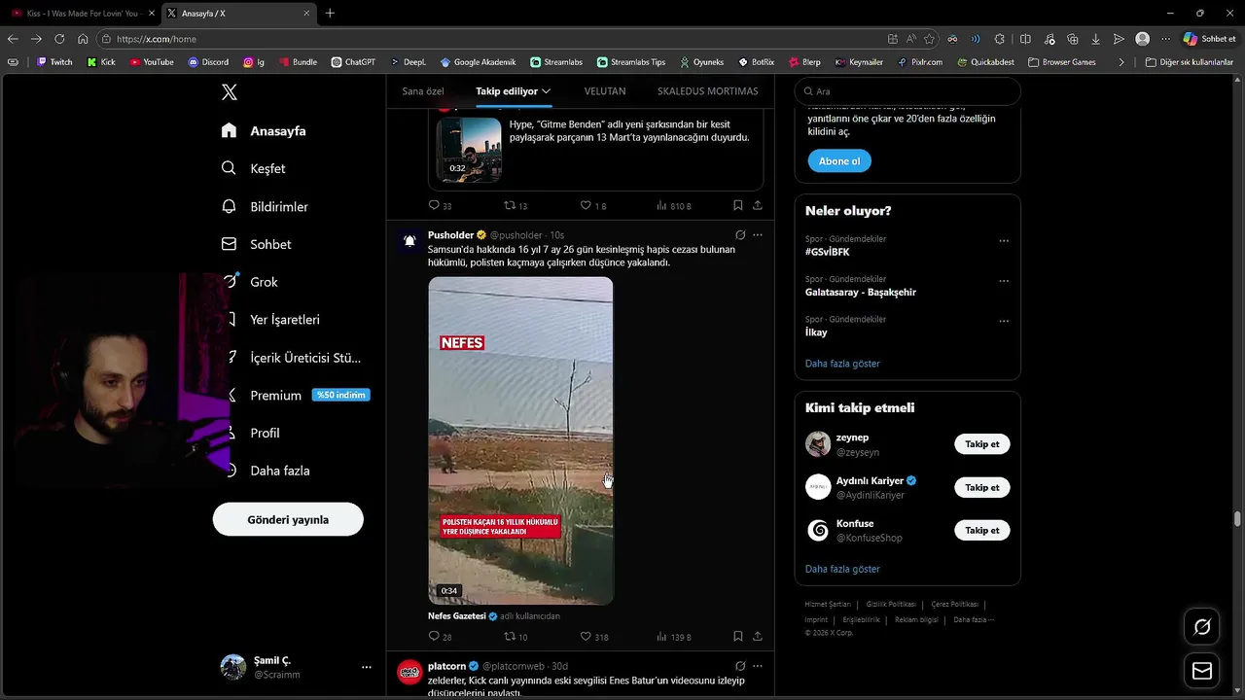Add page to favorites star icon

[929, 39]
